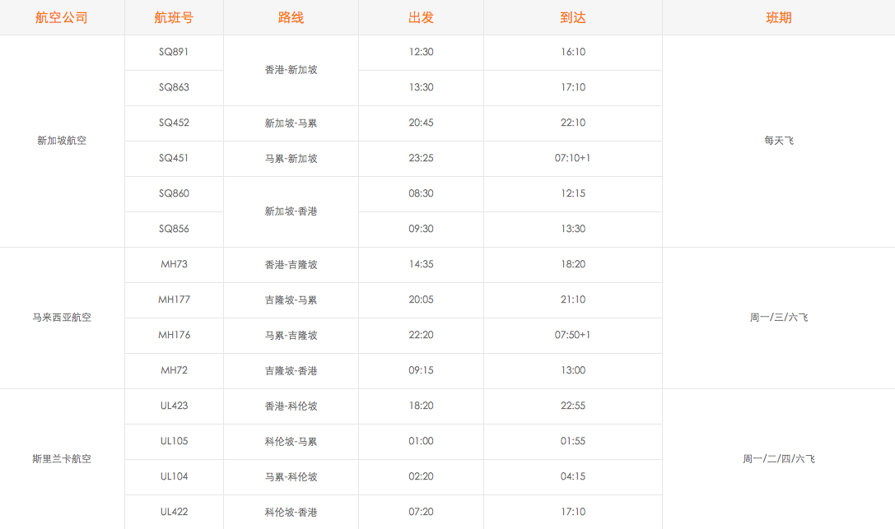
Task: Select MH176 arrival time 07:50+1
Action: click(572, 335)
